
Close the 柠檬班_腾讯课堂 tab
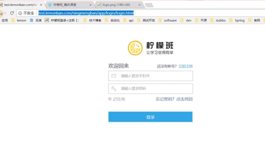pyautogui.click(x=90, y=5)
